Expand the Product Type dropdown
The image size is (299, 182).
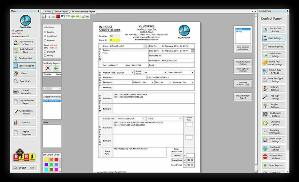pyautogui.click(x=132, y=73)
